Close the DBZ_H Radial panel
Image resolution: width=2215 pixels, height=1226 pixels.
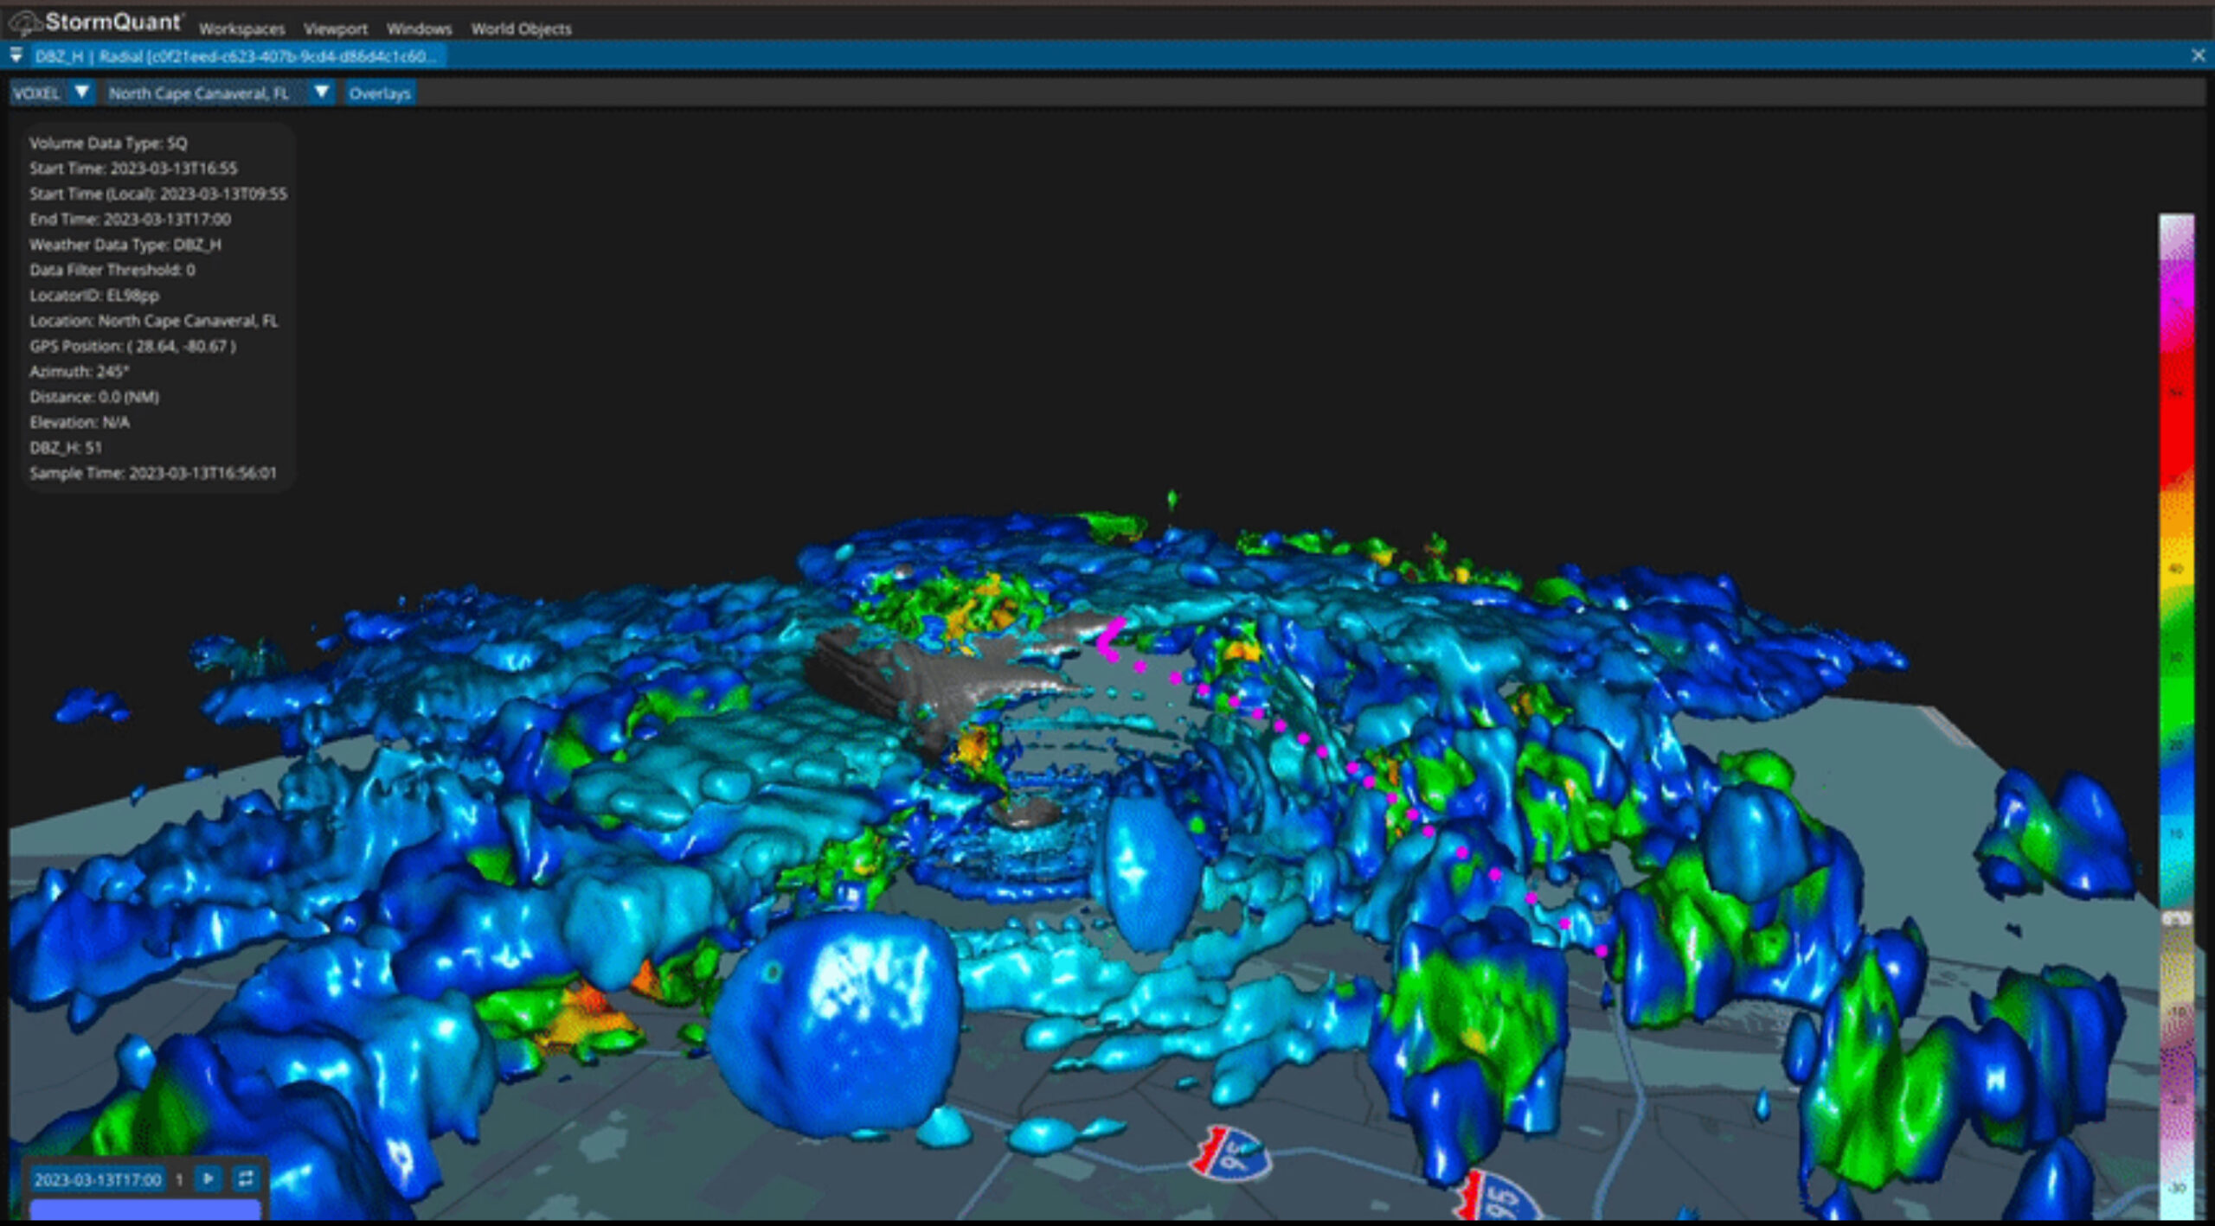(2199, 55)
